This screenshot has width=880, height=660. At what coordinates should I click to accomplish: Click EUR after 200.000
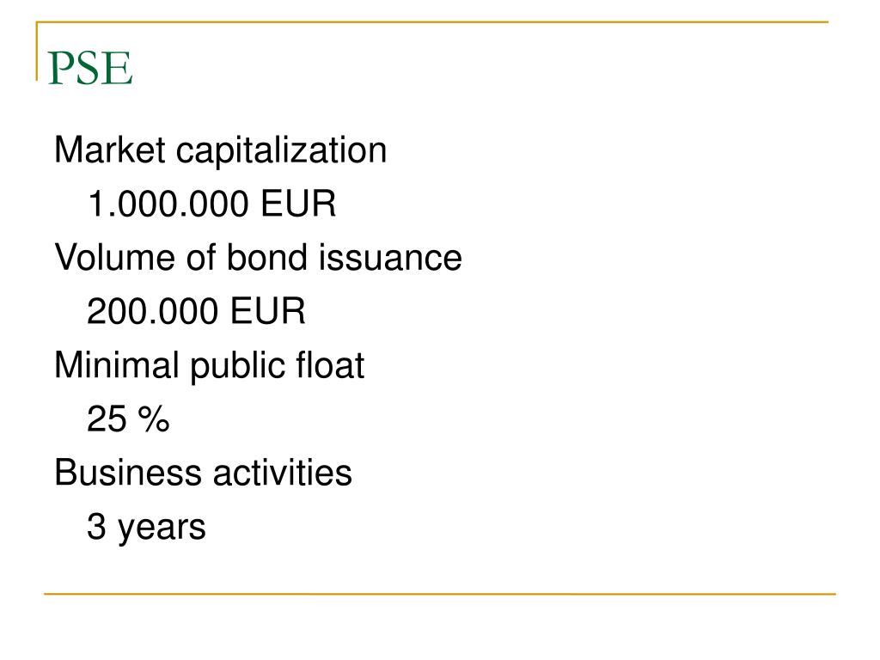coord(268,311)
